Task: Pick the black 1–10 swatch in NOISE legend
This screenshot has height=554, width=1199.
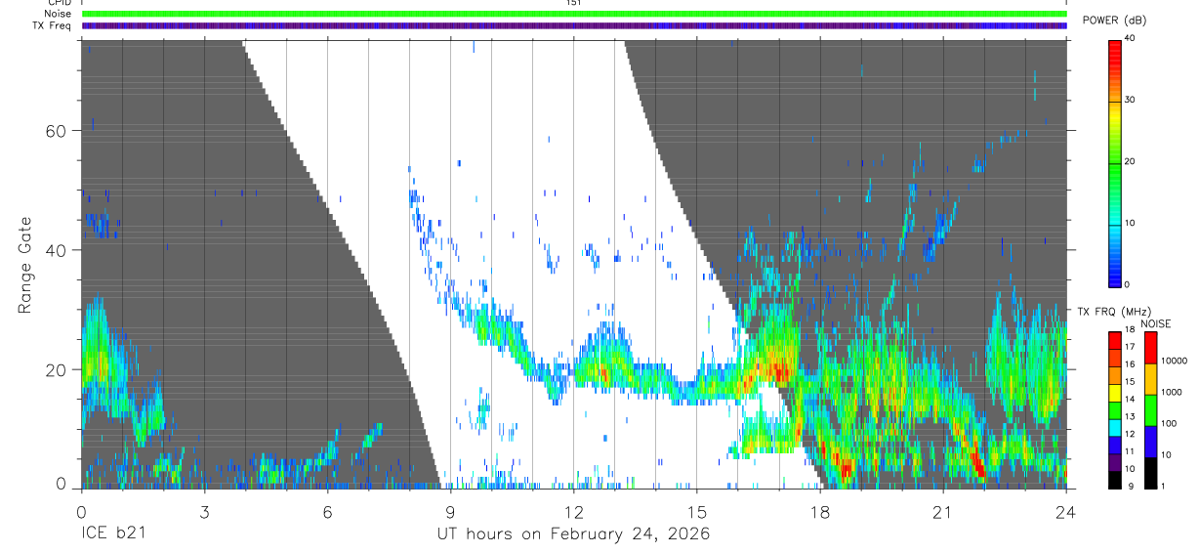Action: (x=1149, y=473)
